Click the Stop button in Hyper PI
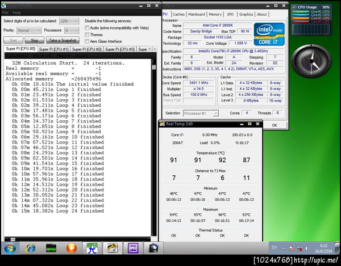 coord(34,40)
